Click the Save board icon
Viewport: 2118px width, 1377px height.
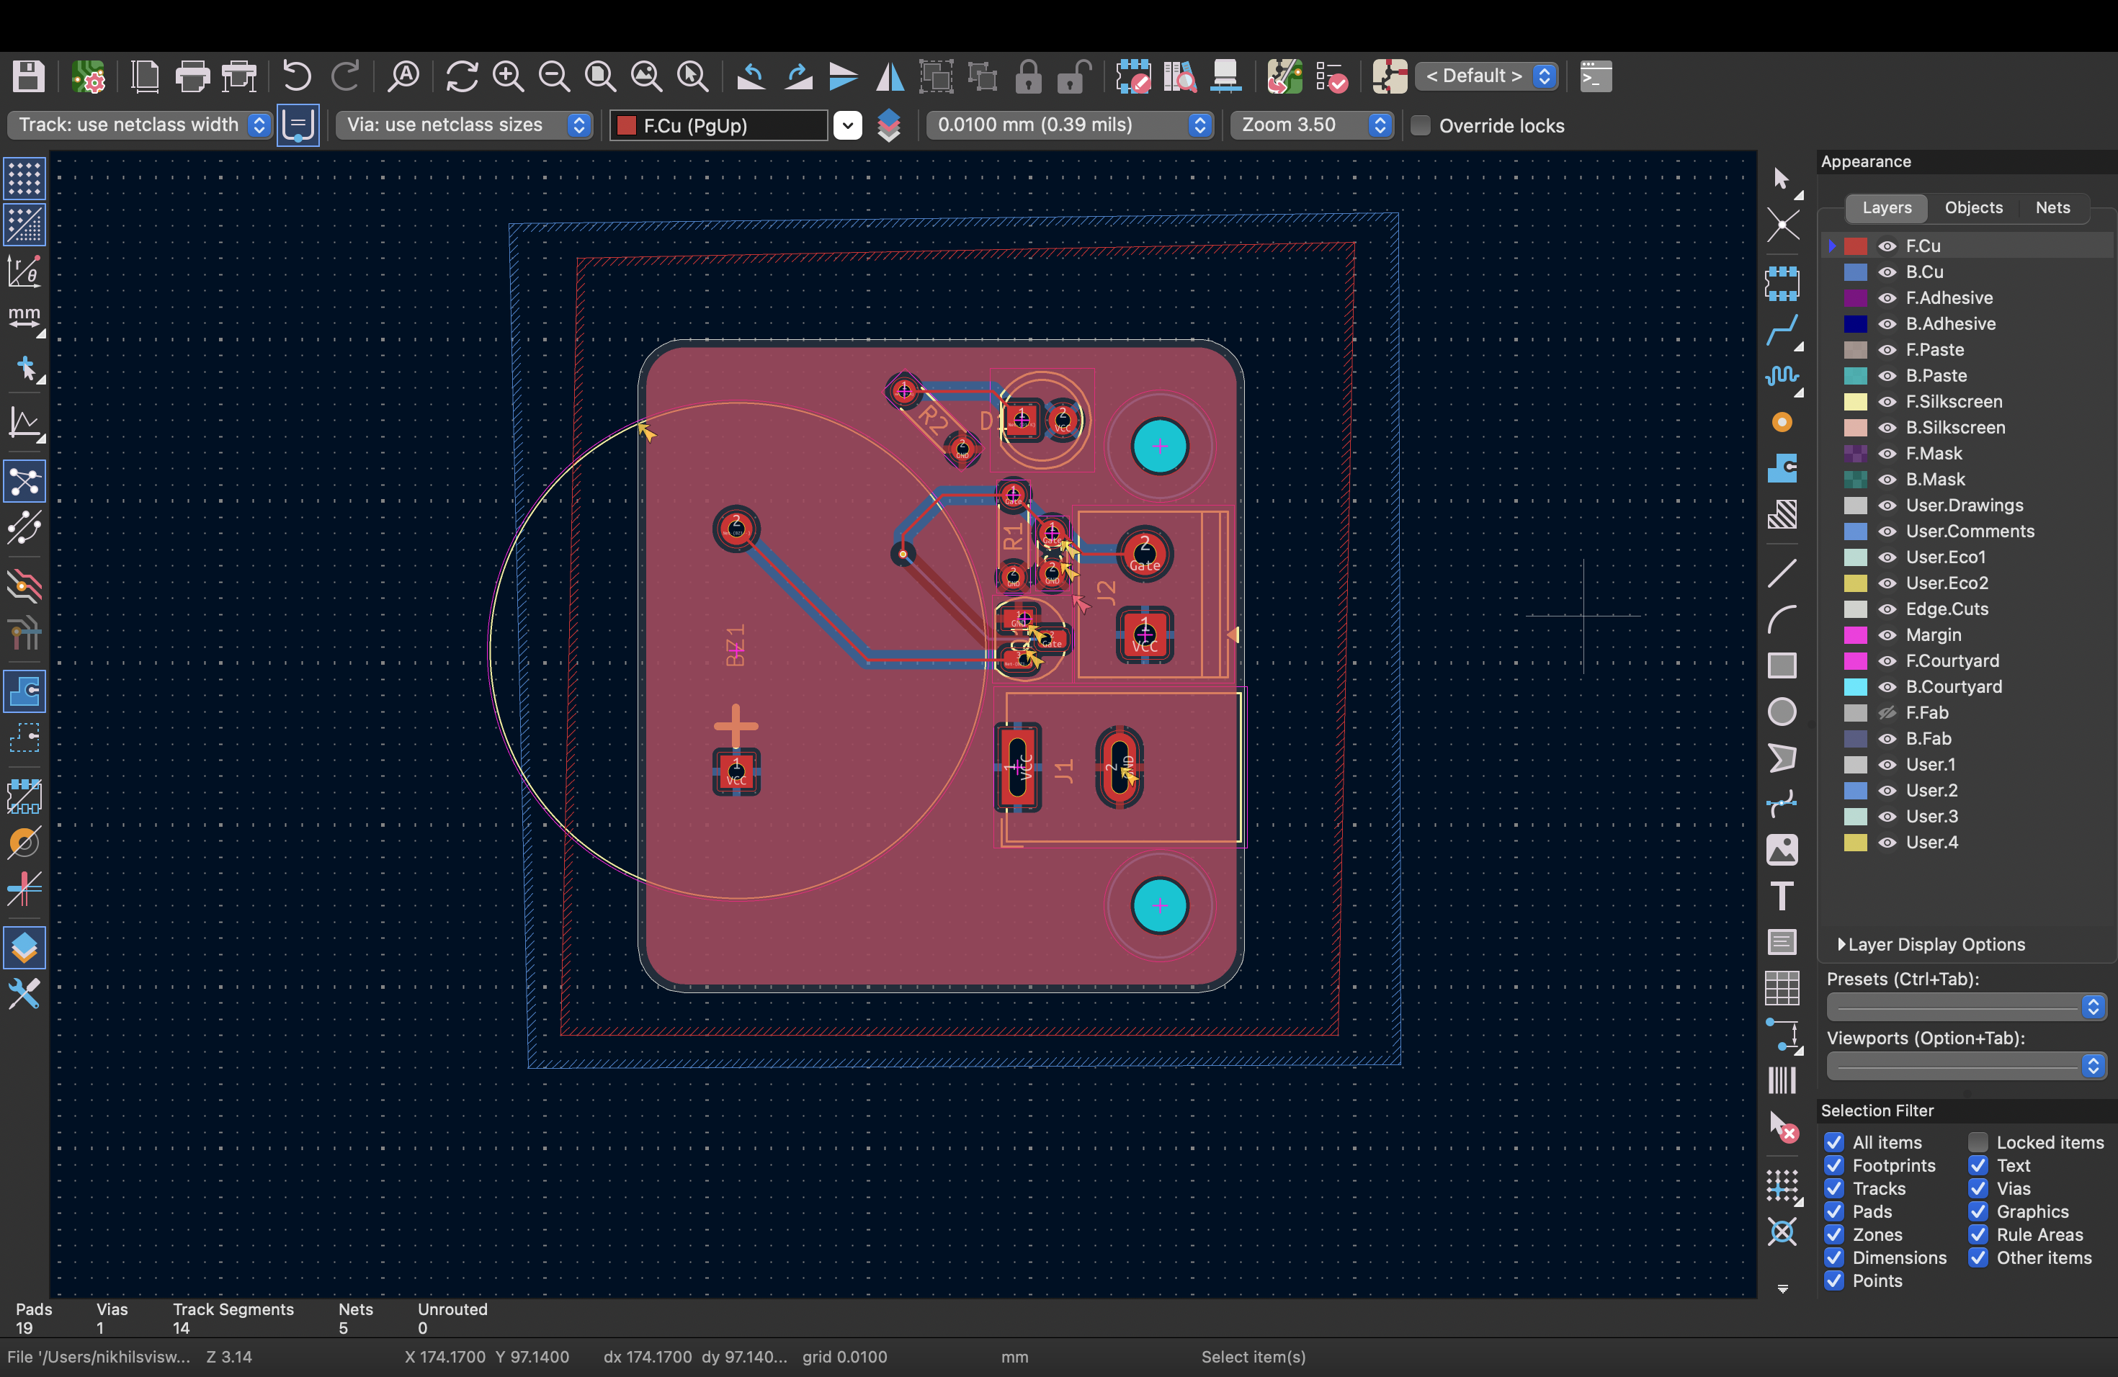29,76
